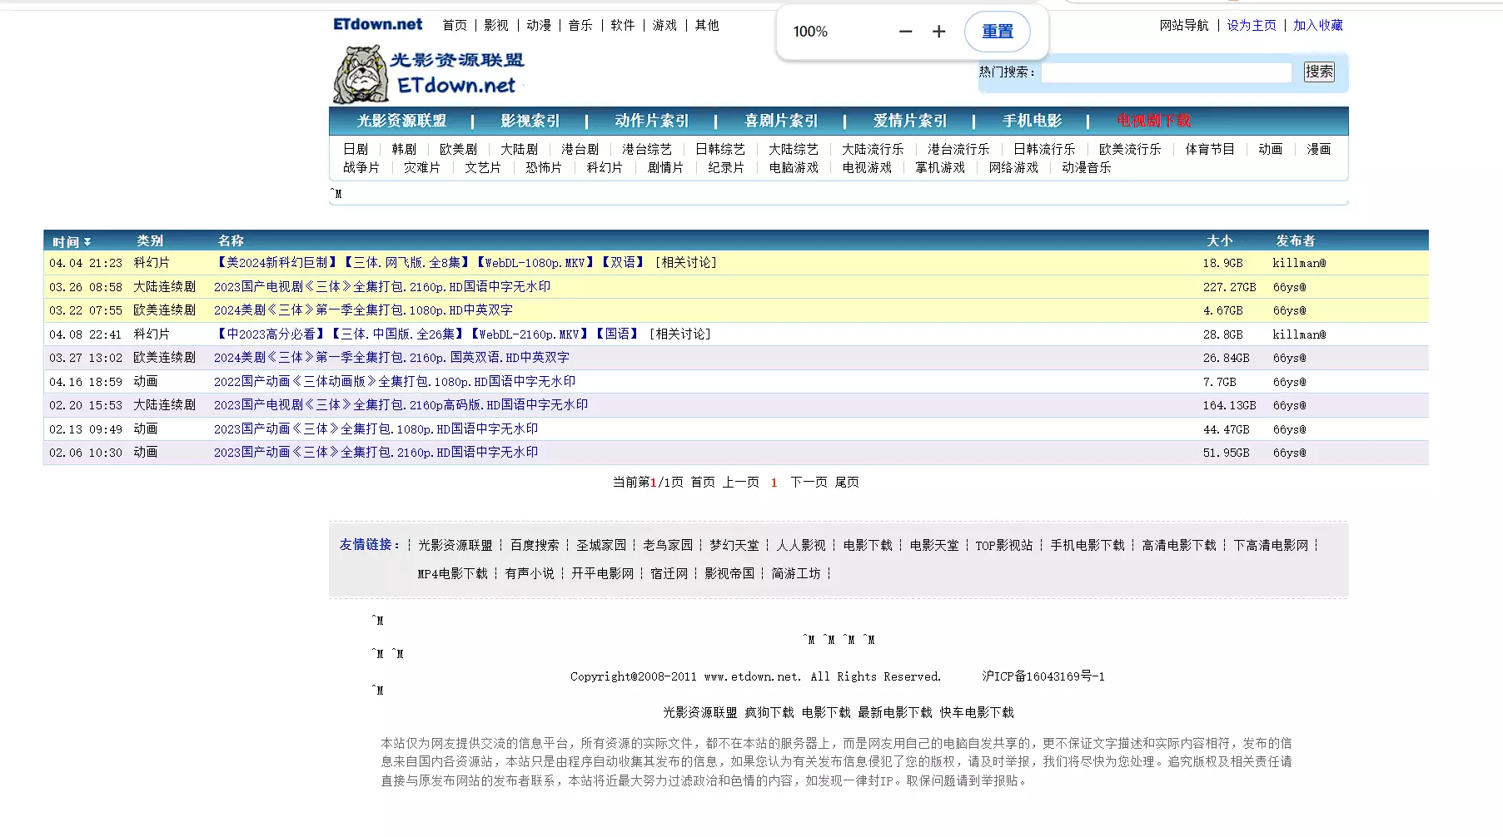Click the 加入收藏 link

pyautogui.click(x=1317, y=26)
